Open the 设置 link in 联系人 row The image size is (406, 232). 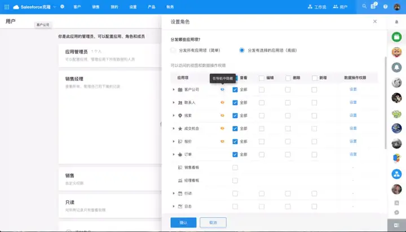(x=353, y=102)
